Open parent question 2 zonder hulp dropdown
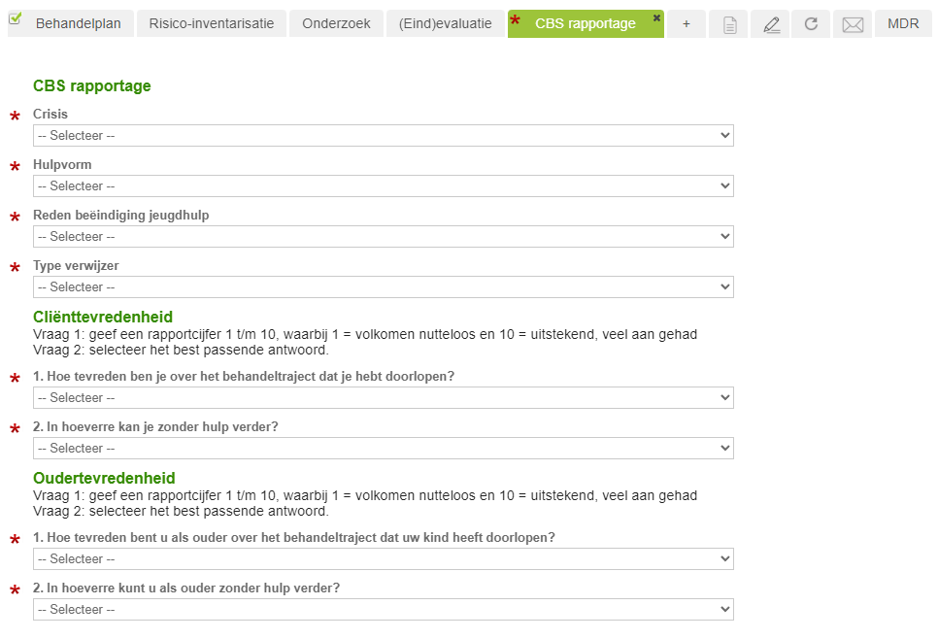Image resolution: width=938 pixels, height=639 pixels. 384,610
